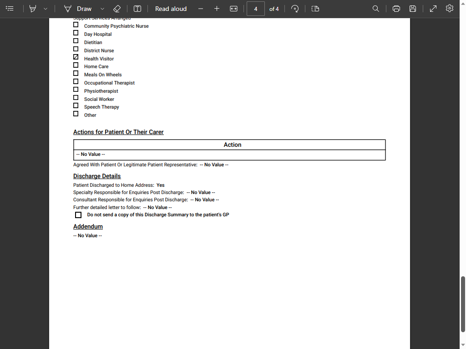Zoom in with the plus button
This screenshot has width=466, height=349.
(217, 9)
